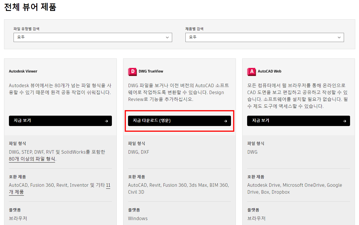Click 지금 보기 button under Autodesk Viewer

tap(60, 121)
